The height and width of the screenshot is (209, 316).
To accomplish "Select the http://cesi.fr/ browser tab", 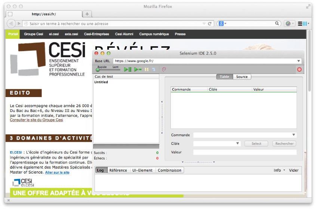I will coord(44,14).
